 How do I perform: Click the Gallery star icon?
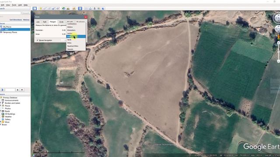(3, 119)
